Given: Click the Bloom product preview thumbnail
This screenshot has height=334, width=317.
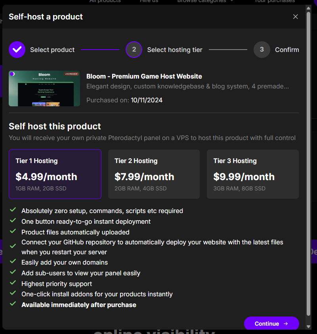Looking at the screenshot, I should click(x=44, y=88).
